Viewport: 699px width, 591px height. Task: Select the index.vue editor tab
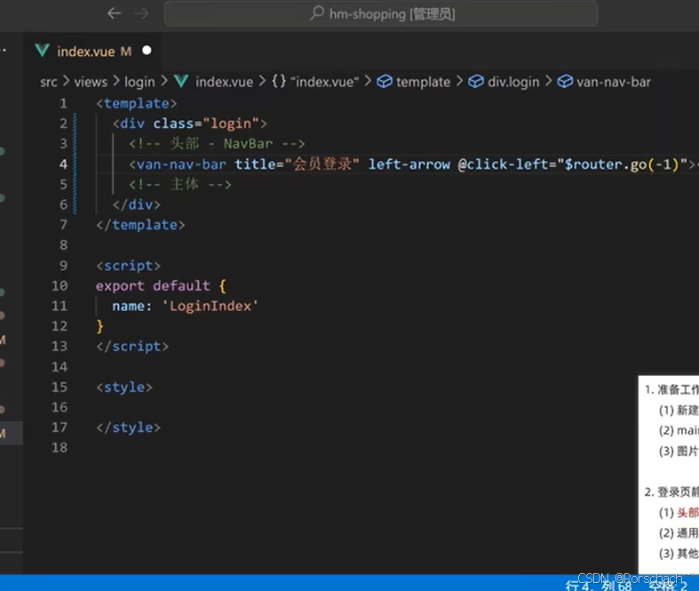(93, 52)
